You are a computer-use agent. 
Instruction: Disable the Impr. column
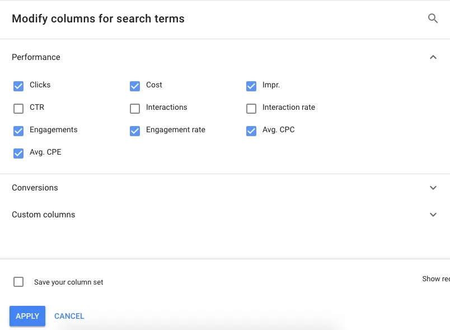[251, 85]
